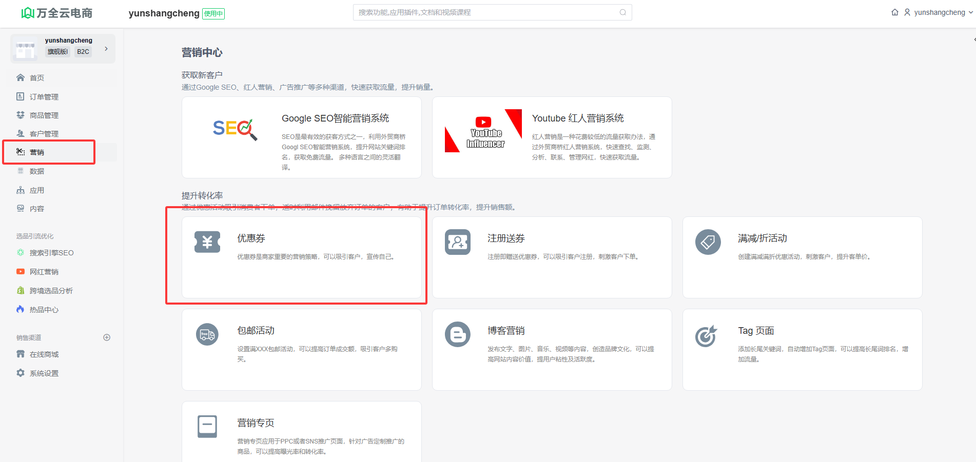
Task: Click the 注册送券 user-add icon
Action: click(x=457, y=242)
